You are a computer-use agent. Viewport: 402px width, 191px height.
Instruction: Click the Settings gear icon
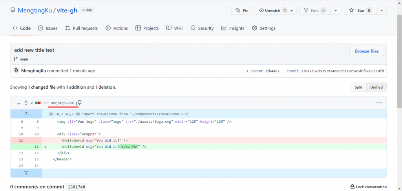click(254, 28)
